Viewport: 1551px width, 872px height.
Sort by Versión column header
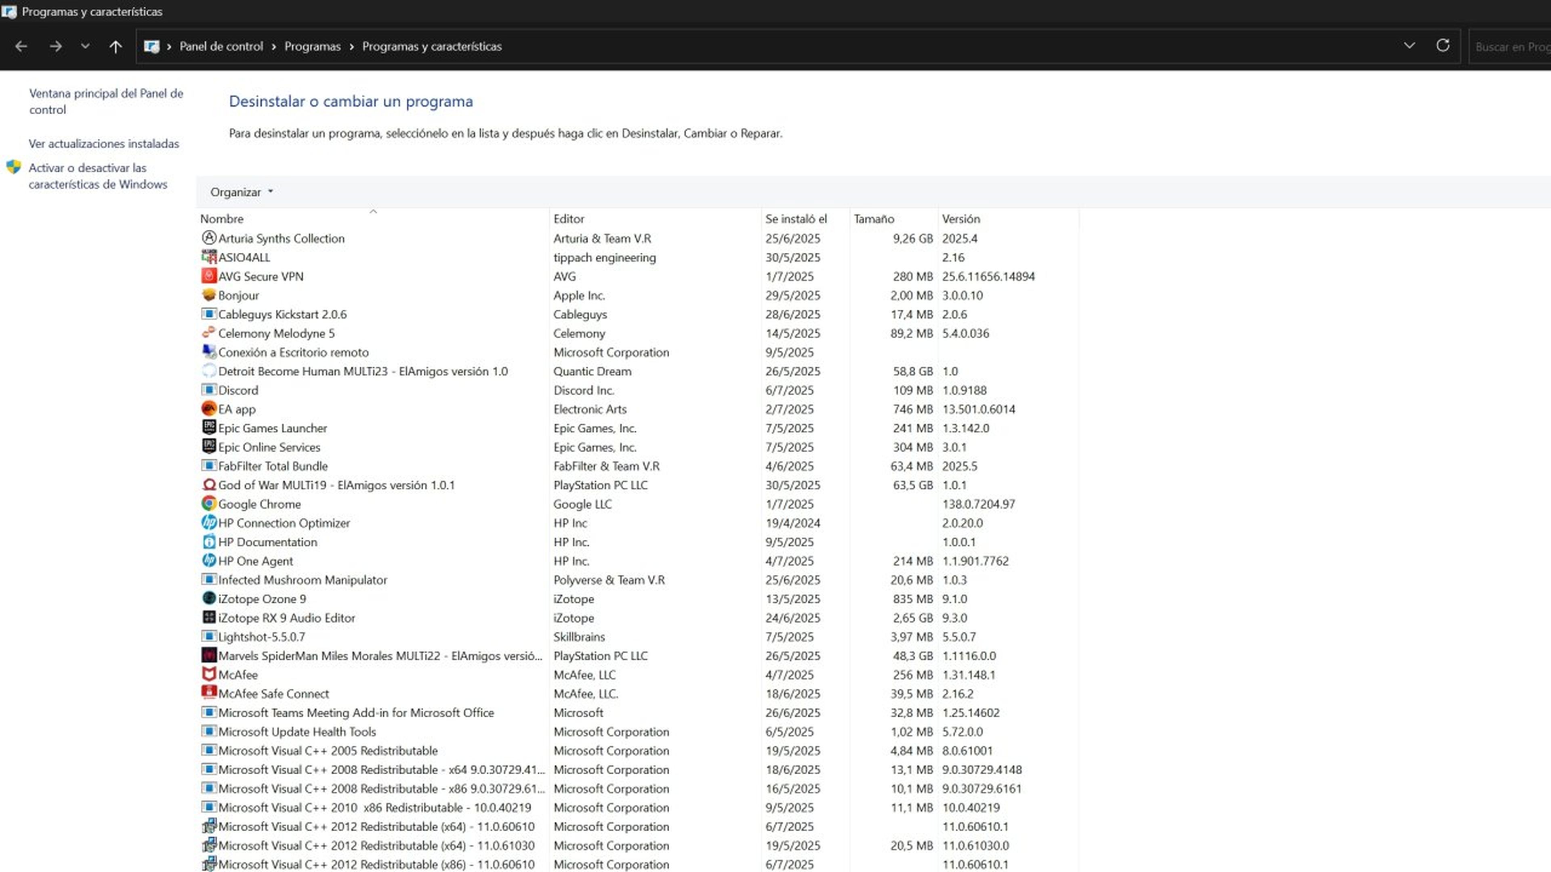tap(1009, 218)
